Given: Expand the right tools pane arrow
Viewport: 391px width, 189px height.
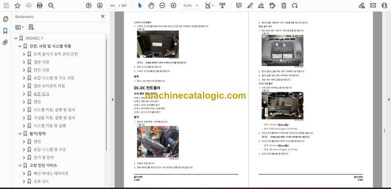Looking at the screenshot, I should (x=388, y=99).
